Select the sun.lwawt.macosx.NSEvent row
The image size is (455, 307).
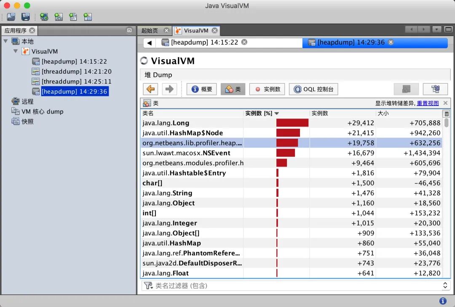[292, 153]
